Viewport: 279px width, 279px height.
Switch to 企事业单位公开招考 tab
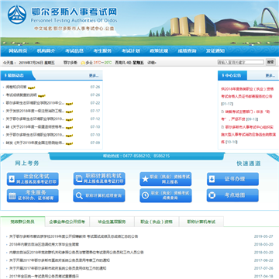coord(67,222)
